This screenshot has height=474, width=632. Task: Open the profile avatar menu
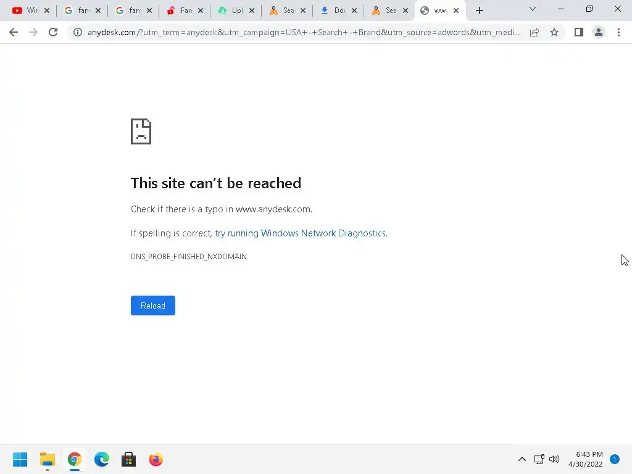[x=599, y=32]
